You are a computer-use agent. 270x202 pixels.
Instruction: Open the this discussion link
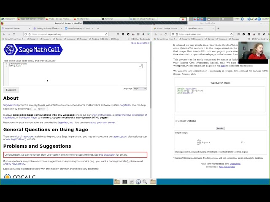tap(107, 154)
